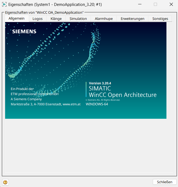Click the ETM professional control GmbH text

[x=35, y=94]
